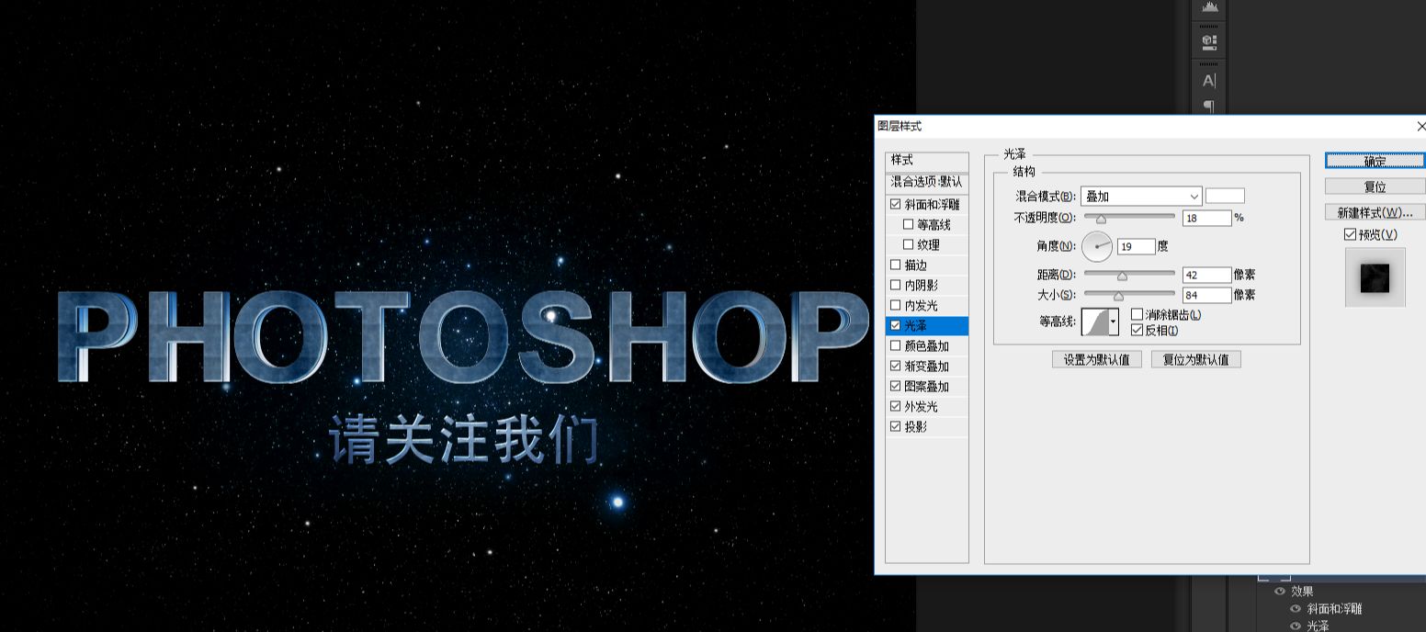The width and height of the screenshot is (1426, 632).
Task: Click the 复位为默认值 button
Action: (x=1196, y=360)
